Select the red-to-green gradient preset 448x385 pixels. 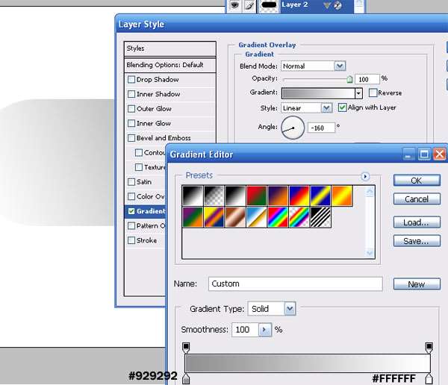(x=256, y=195)
